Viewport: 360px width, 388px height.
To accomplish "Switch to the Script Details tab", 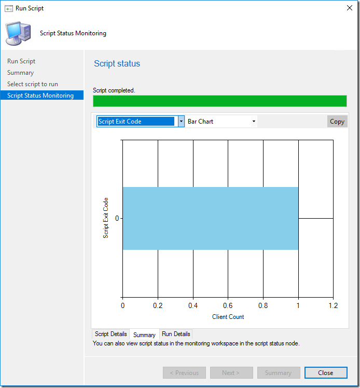I will click(111, 334).
